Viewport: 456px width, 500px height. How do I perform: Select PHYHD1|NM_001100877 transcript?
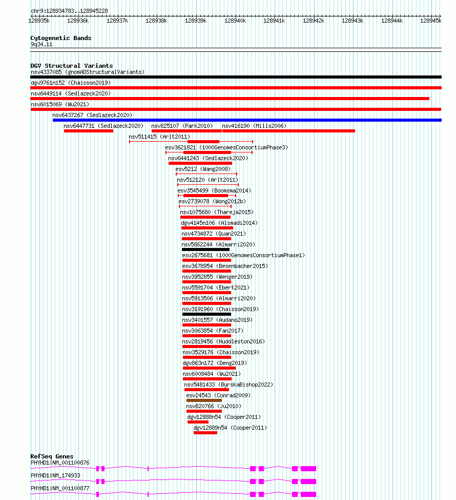[x=60, y=489]
